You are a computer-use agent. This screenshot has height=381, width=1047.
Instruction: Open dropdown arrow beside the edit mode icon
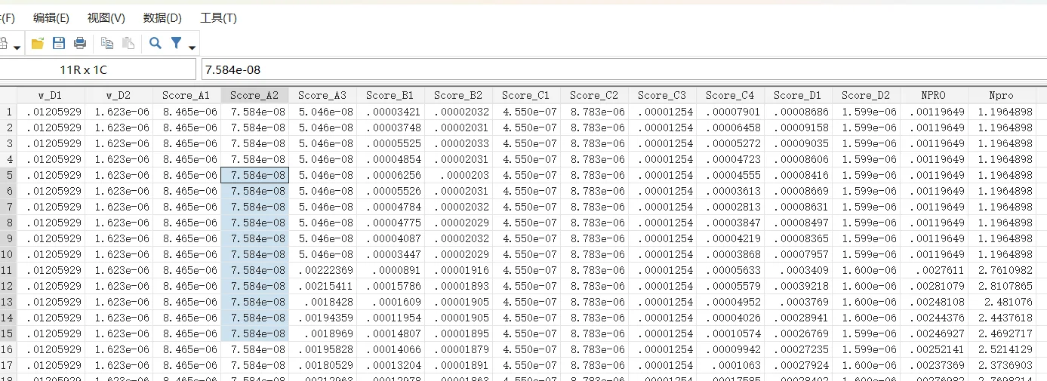coord(17,48)
